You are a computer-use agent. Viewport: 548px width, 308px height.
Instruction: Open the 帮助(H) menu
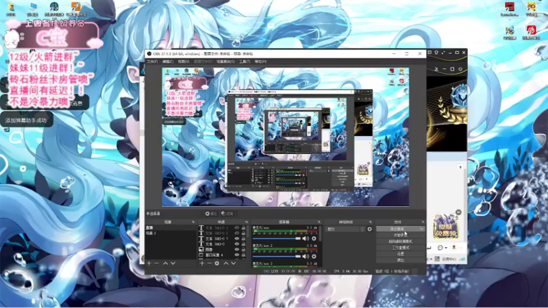(260, 62)
